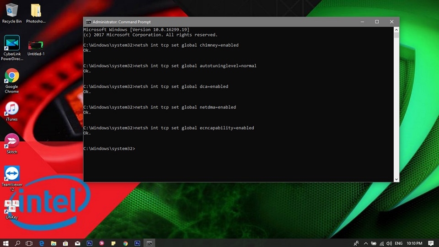439x247 pixels.
Task: Open the Command Prompt title bar system icon
Action: (88, 22)
